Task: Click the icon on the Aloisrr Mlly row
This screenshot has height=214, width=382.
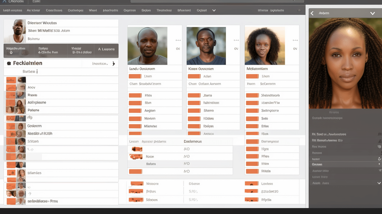Action: point(380,170)
